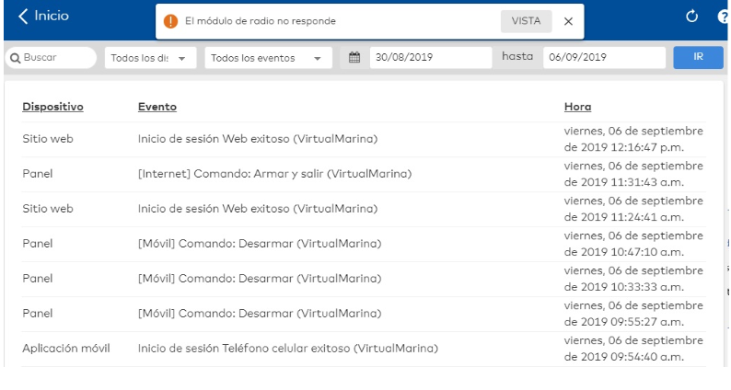The image size is (731, 390).
Task: Click the IR button
Action: coord(698,57)
